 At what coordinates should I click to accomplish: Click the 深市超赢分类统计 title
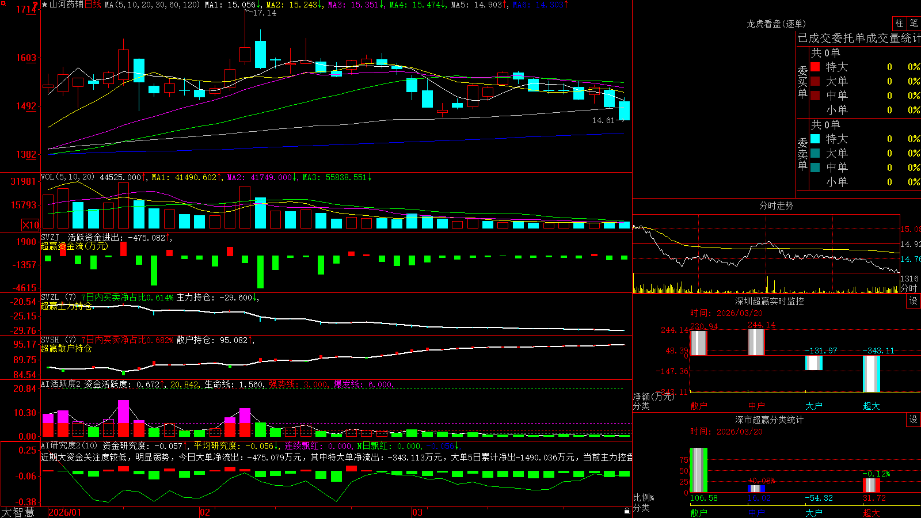[770, 420]
